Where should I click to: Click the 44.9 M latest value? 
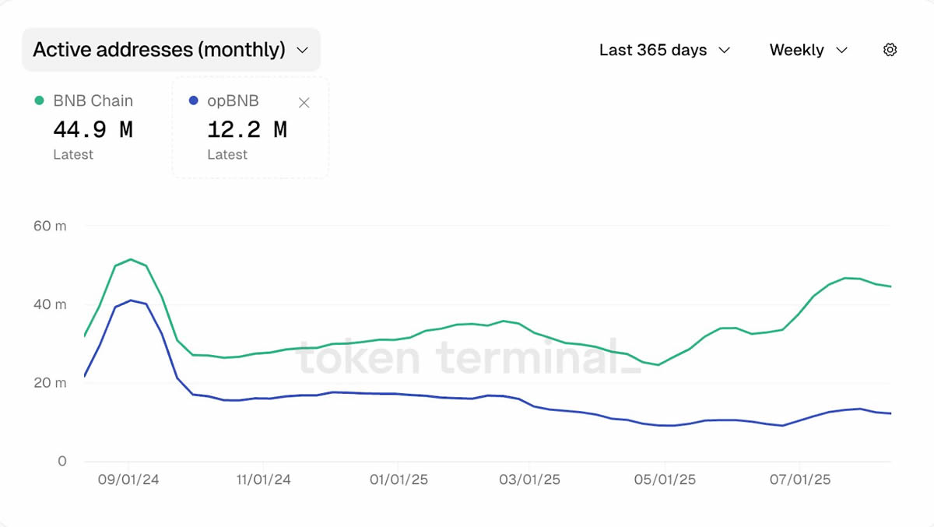(x=93, y=129)
